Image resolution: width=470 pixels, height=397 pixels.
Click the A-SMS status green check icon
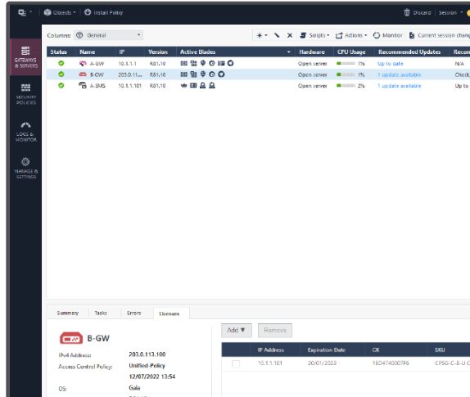point(61,85)
